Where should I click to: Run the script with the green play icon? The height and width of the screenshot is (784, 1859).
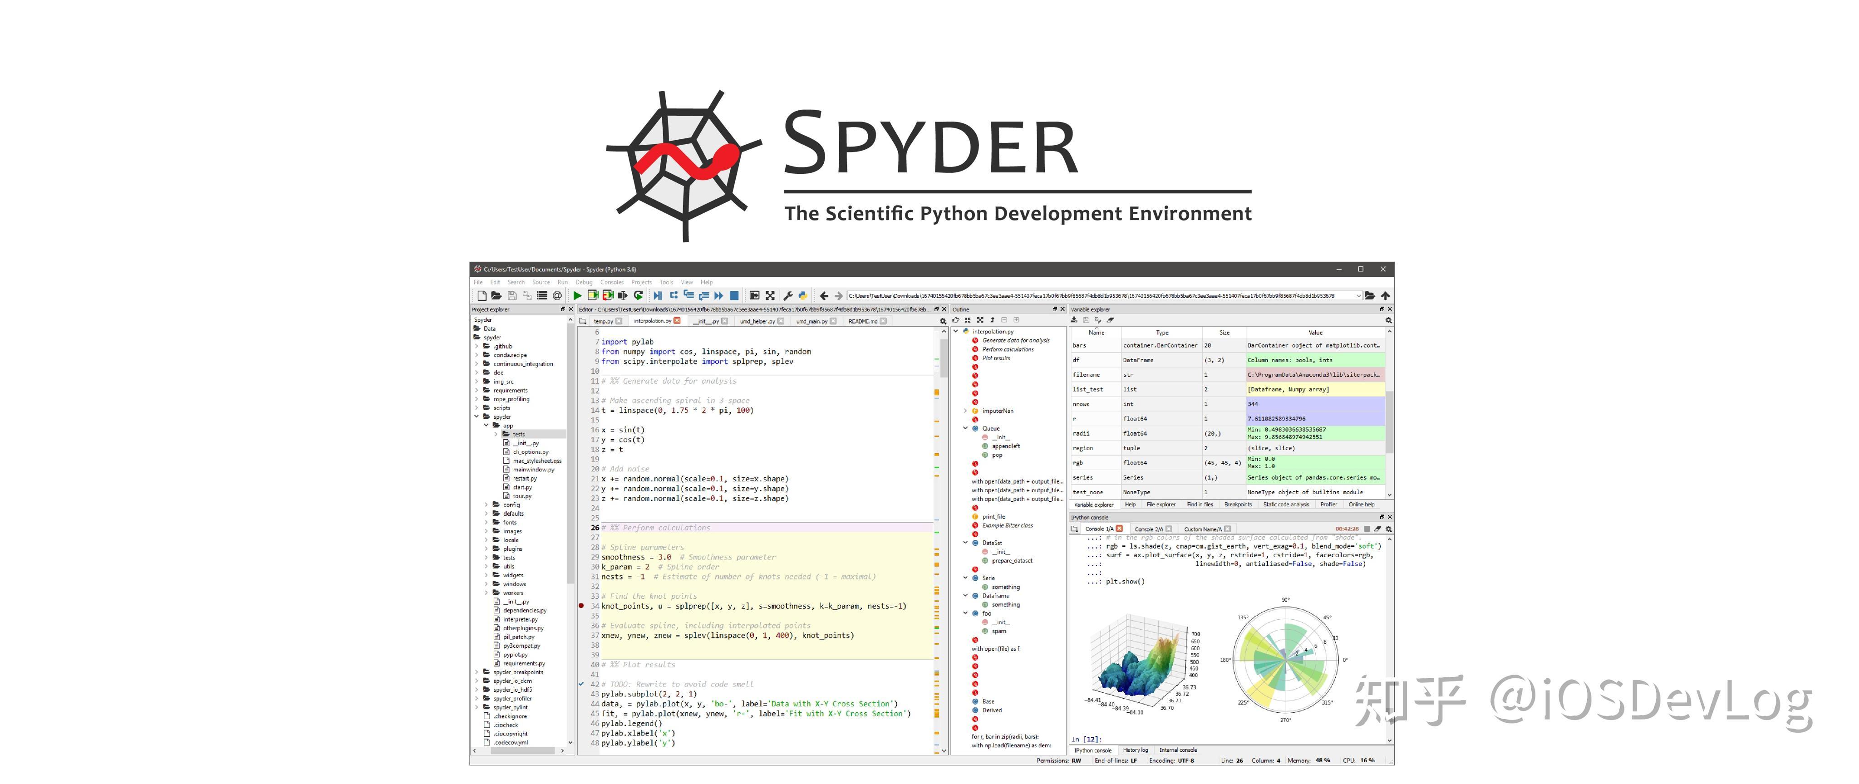point(577,295)
